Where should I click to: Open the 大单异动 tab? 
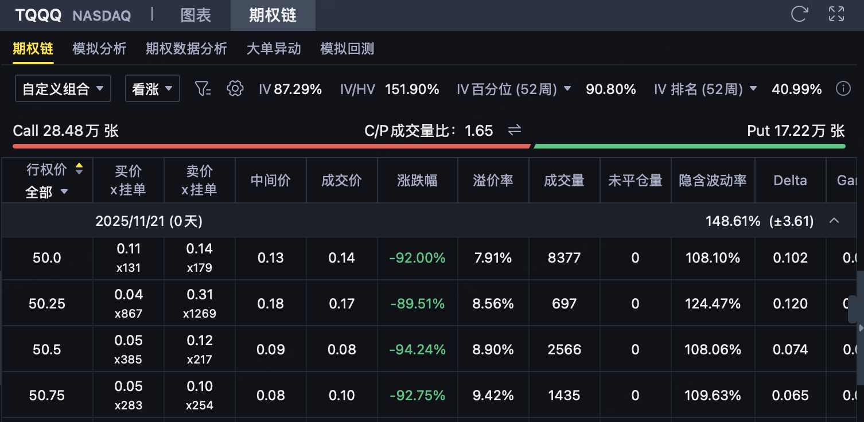point(274,49)
